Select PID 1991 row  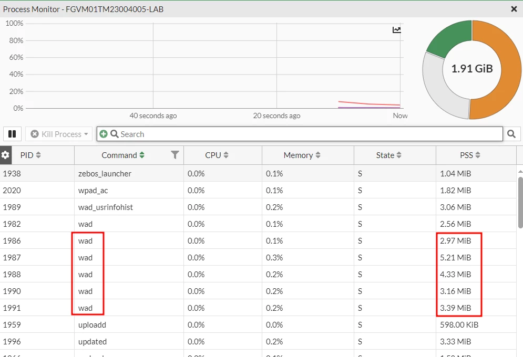coord(258,308)
